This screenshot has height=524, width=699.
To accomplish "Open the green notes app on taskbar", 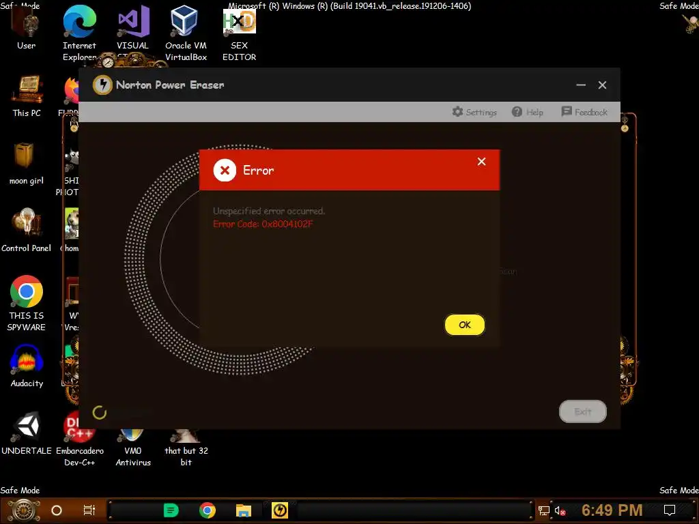I will coord(171,510).
